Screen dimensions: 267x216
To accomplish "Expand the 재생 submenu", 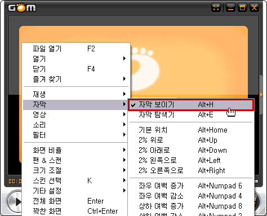I will 77,94.
